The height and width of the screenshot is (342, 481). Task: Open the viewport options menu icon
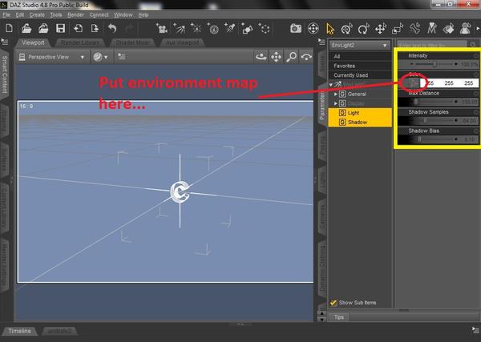122,57
